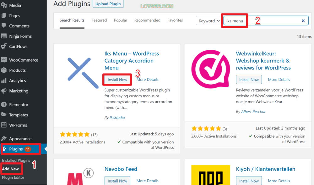Install the Iks Menu plugin
Image resolution: width=314 pixels, height=185 pixels.
117,80
